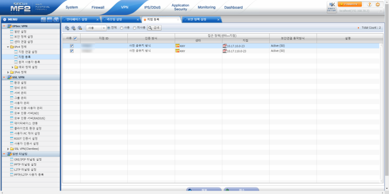Open 센터 연결 설정 in the menu

tap(24, 42)
